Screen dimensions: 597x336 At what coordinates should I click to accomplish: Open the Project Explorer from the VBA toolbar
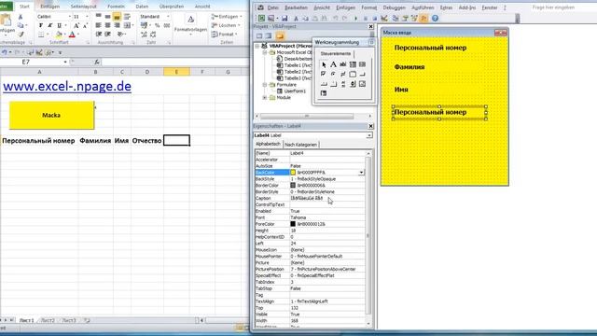click(396, 19)
